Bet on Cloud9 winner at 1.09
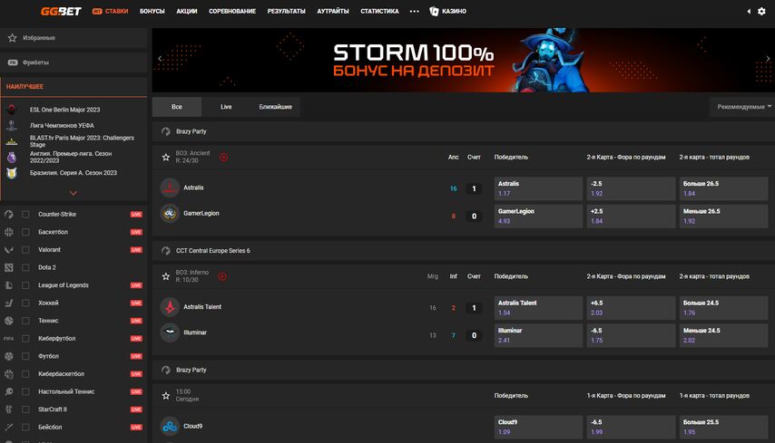This screenshot has height=443, width=775. (538, 427)
